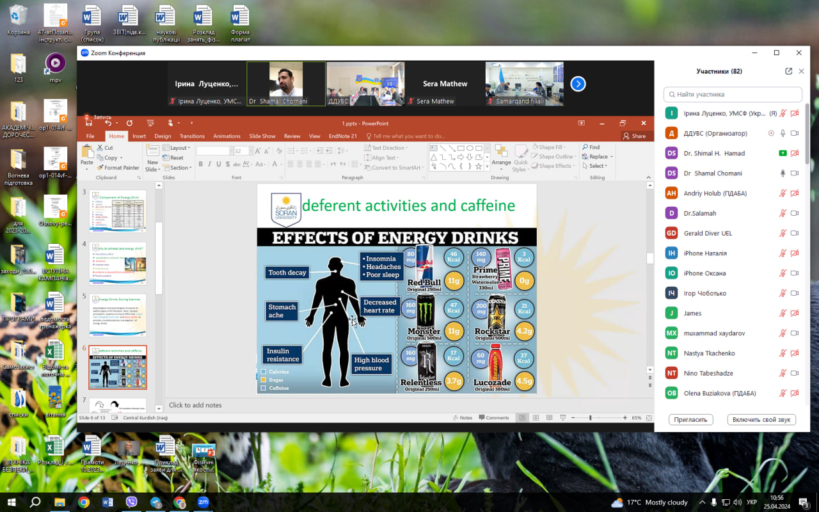Toggle Ірина Луценко microphone mute icon
This screenshot has height=512, width=819.
pyautogui.click(x=783, y=113)
